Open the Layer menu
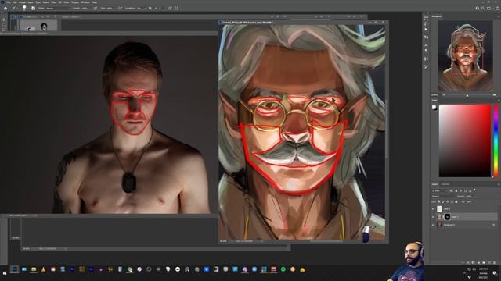 coord(31,2)
